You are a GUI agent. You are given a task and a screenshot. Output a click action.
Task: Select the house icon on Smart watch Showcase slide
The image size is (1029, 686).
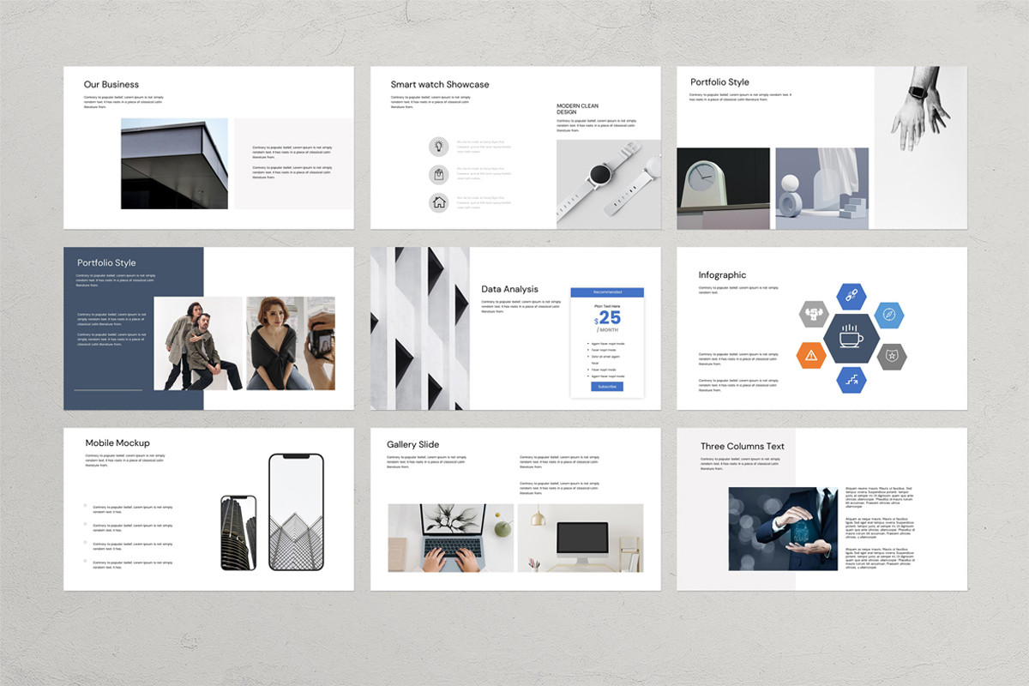[439, 202]
